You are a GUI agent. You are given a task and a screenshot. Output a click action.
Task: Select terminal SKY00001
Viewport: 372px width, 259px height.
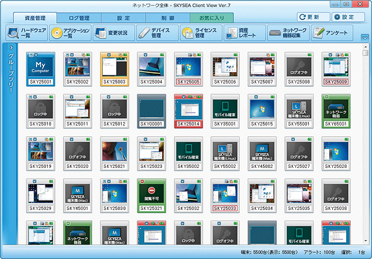[x=151, y=111]
